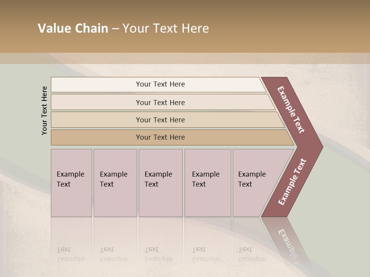Click the mirrored text reflection under the second box
This screenshot has width=370, height=277.
114,254
